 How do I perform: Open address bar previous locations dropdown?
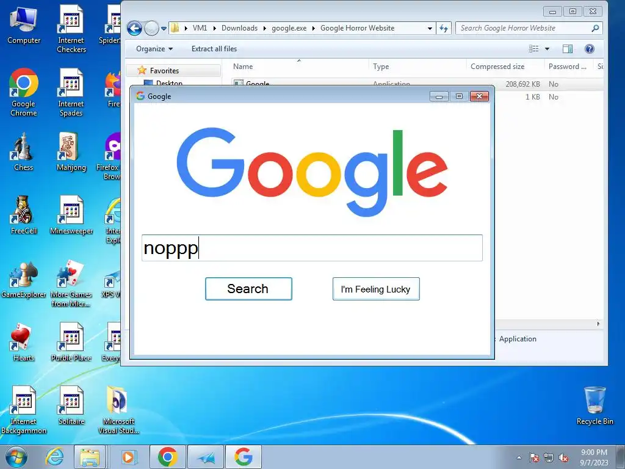point(430,28)
